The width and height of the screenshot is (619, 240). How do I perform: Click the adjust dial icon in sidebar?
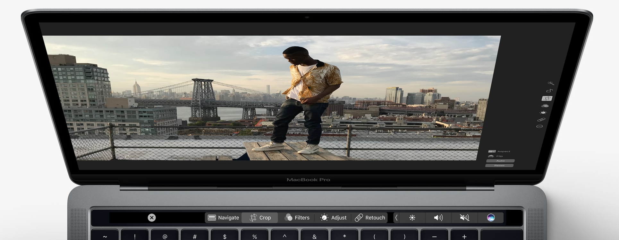click(x=543, y=113)
